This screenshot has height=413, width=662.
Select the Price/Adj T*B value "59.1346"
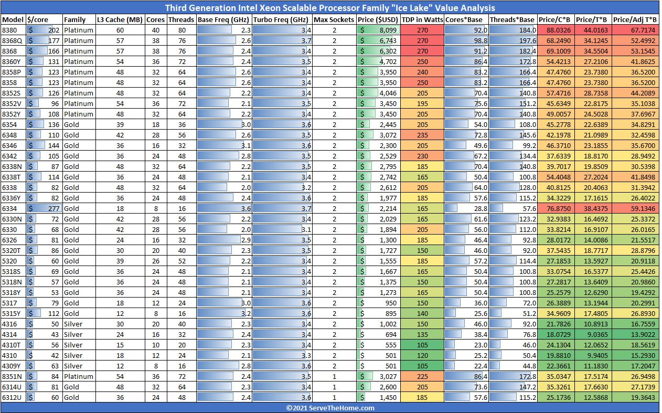(636, 208)
